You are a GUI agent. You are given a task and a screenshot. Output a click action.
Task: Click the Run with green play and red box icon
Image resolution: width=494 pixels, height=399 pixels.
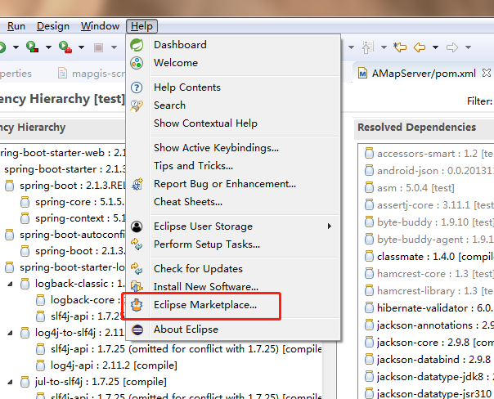[x=32, y=47]
